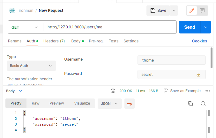Select the Raw view tab
Image resolution: width=216 pixels, height=138 pixels.
pos(35,103)
